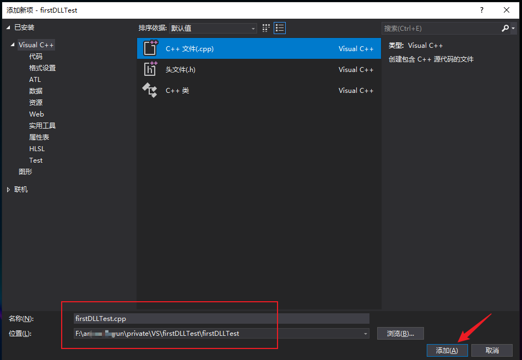
Task: Select the 头文件(.h) template icon
Action: (150, 69)
